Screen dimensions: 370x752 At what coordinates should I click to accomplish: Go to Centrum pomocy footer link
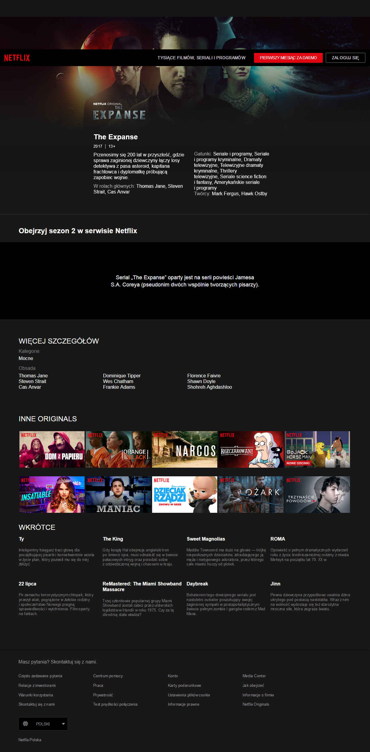pos(108,676)
